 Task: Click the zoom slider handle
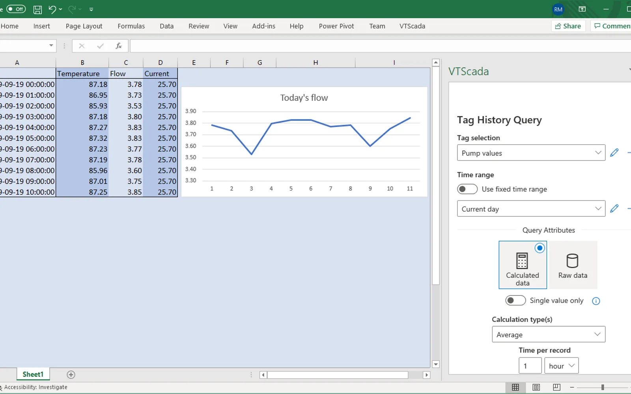coord(603,387)
